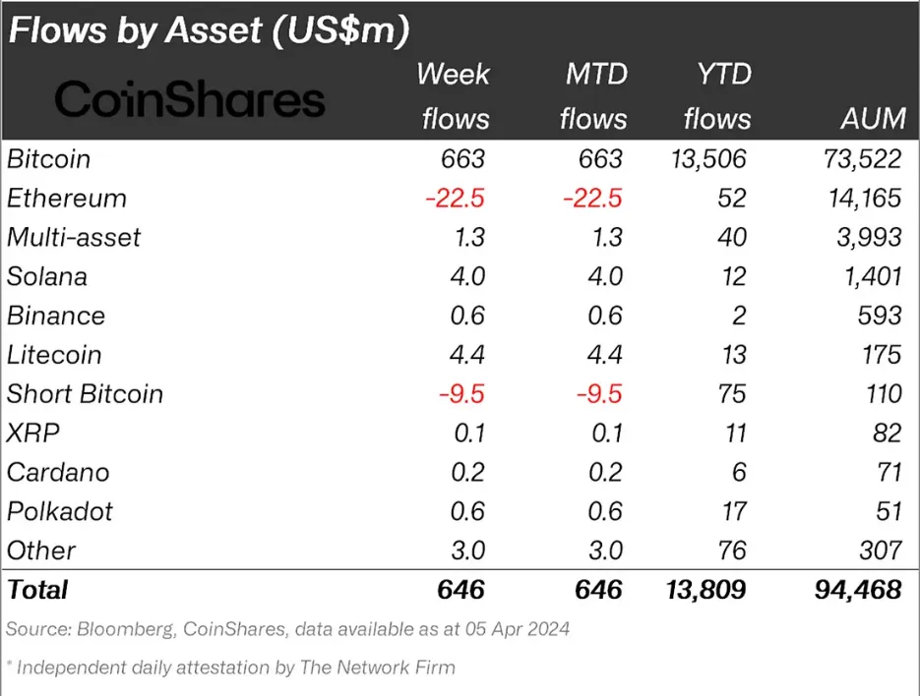This screenshot has height=696, width=920.
Task: Select the YTD flows column header
Action: [x=717, y=96]
